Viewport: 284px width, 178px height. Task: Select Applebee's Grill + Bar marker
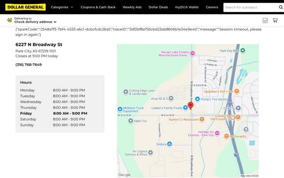click(237, 91)
